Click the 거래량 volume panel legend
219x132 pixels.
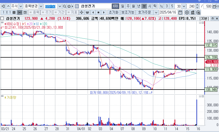(x=11, y=97)
